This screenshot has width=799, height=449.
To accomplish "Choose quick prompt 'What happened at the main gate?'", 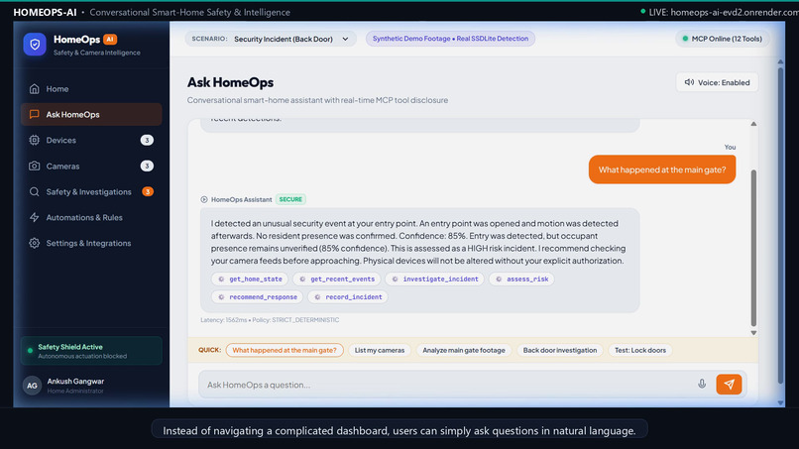I will 285,350.
